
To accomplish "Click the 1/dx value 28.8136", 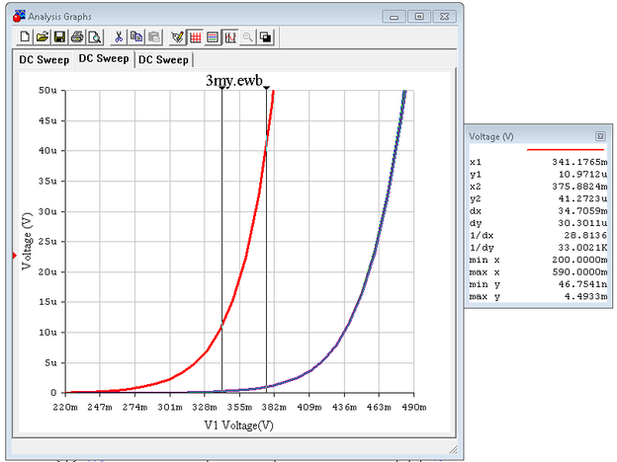I will pyautogui.click(x=585, y=235).
